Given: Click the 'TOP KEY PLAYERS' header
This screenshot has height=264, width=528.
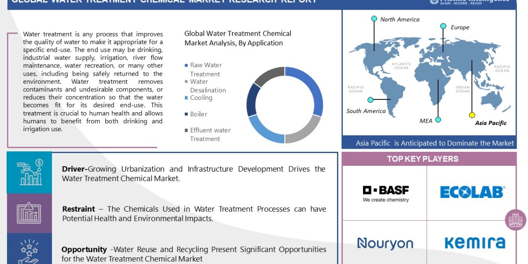Looking at the screenshot, I should pos(423,159).
